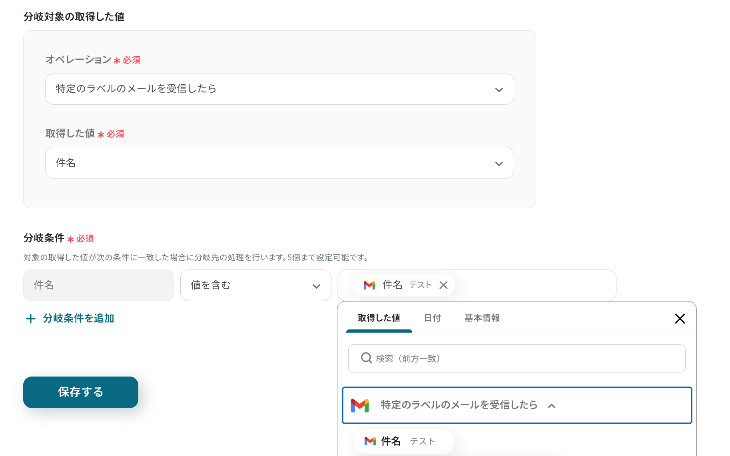Click the magnifier search icon
730x456 pixels.
(366, 358)
